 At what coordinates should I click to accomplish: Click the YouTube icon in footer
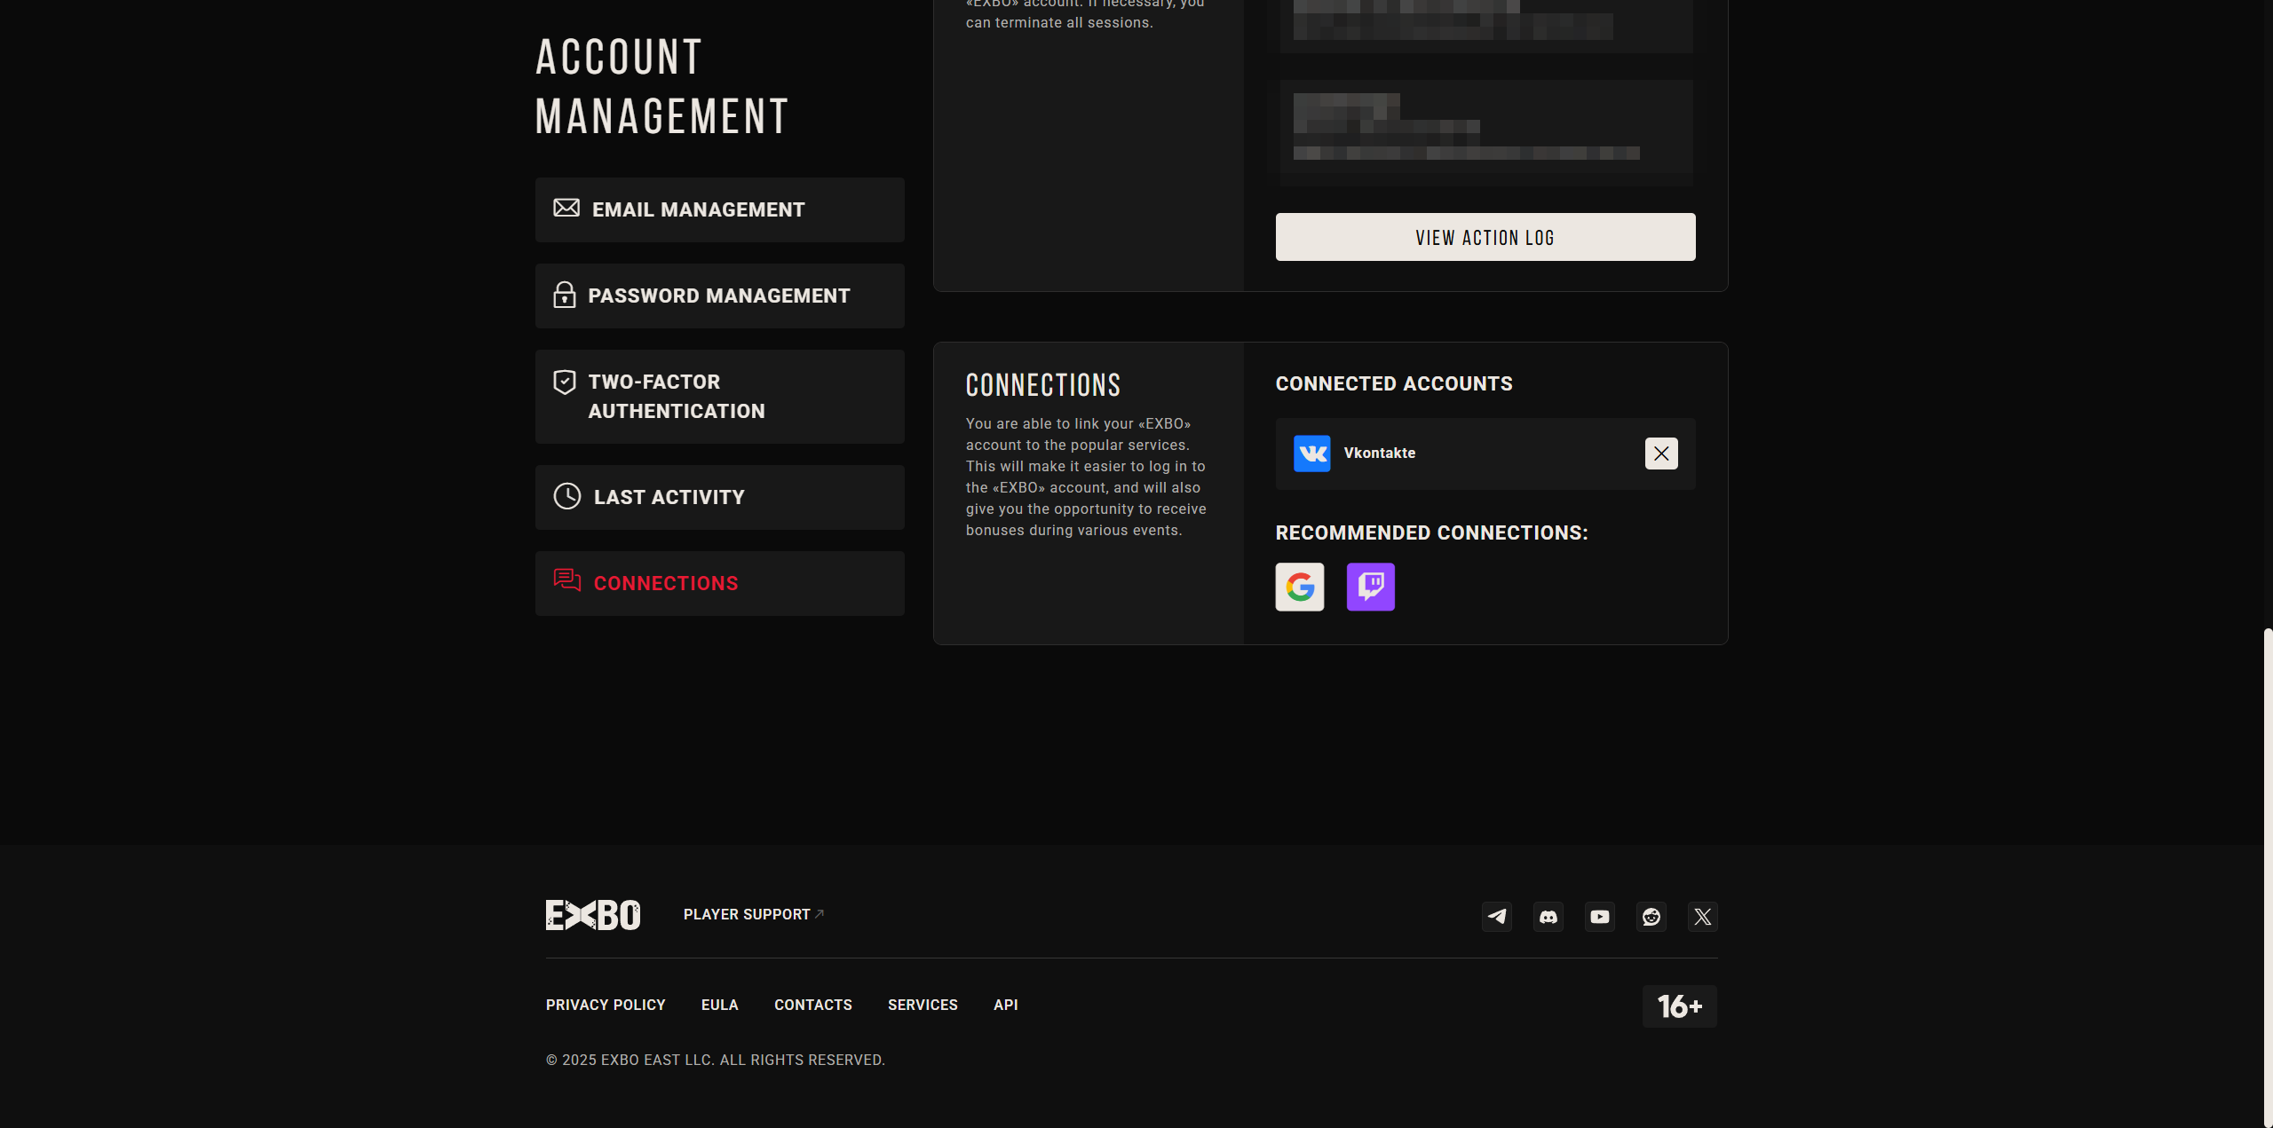[x=1600, y=917]
